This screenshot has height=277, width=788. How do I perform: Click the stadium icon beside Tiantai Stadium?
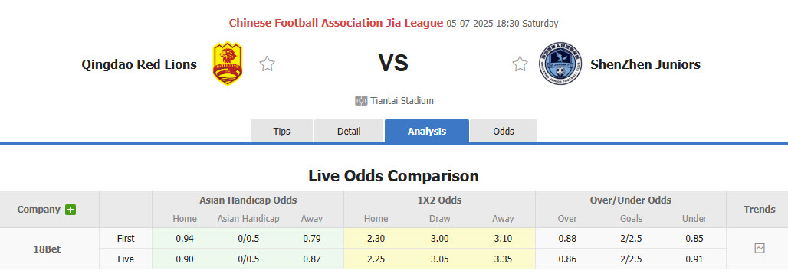[361, 100]
